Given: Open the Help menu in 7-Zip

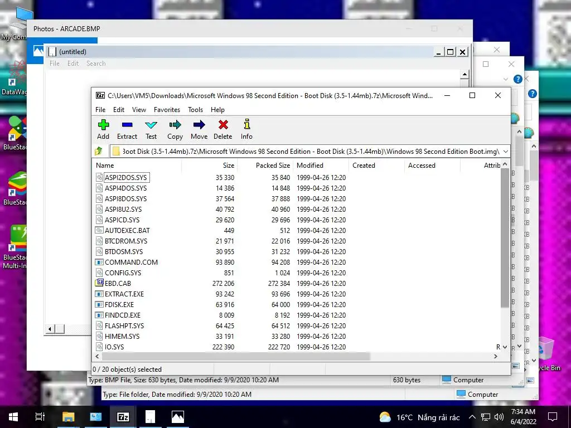Looking at the screenshot, I should click(217, 110).
